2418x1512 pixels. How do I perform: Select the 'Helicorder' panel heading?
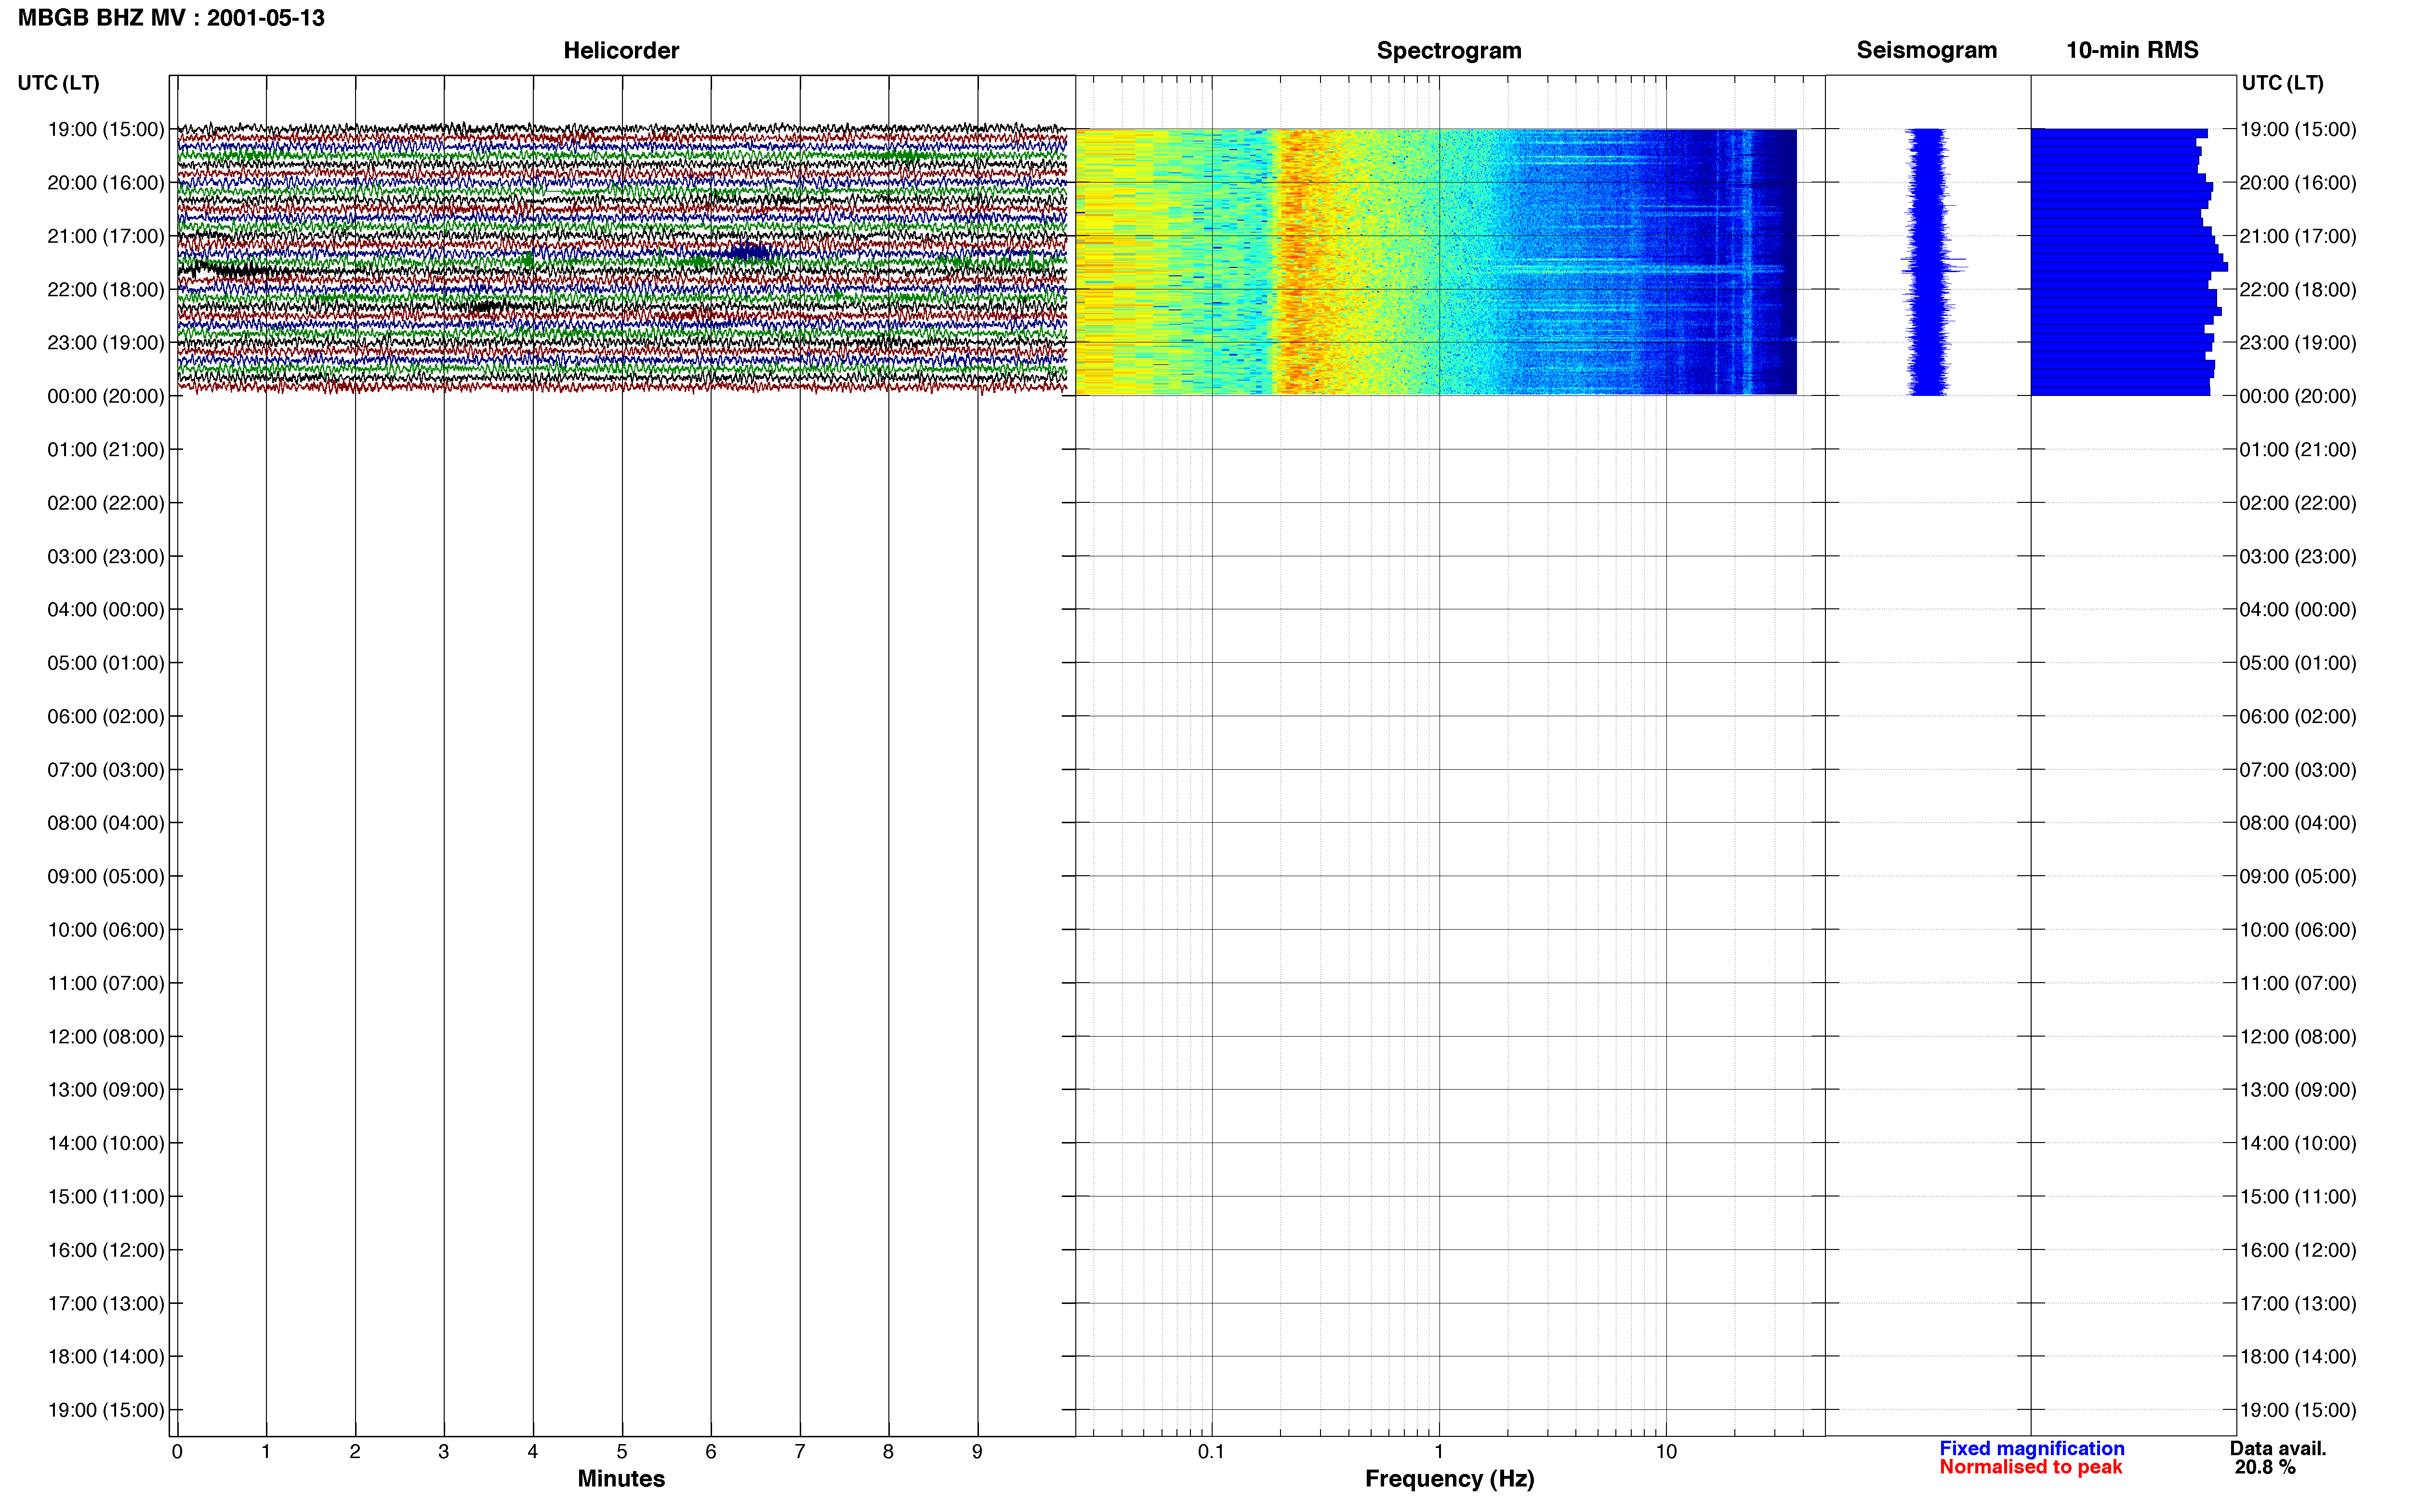coord(621,50)
